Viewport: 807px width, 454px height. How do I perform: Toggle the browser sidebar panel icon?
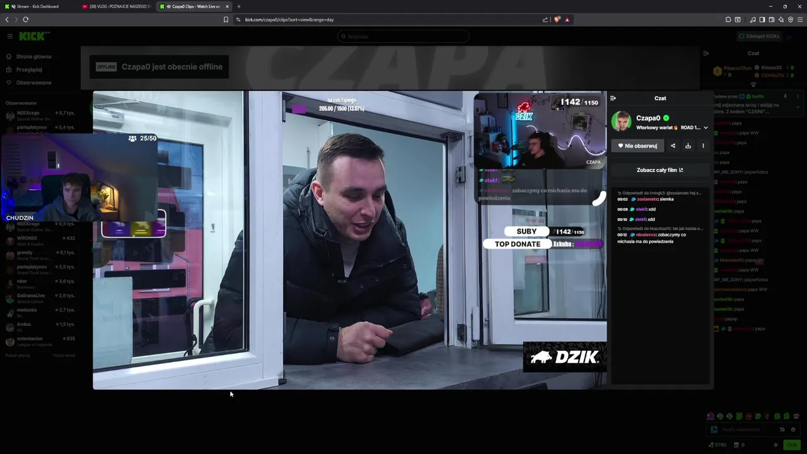click(x=762, y=20)
